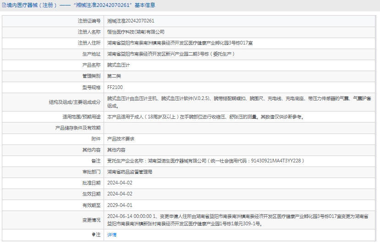The width and height of the screenshot is (380, 245).
Task: Click the 生产地址 row label
Action: [91, 54]
